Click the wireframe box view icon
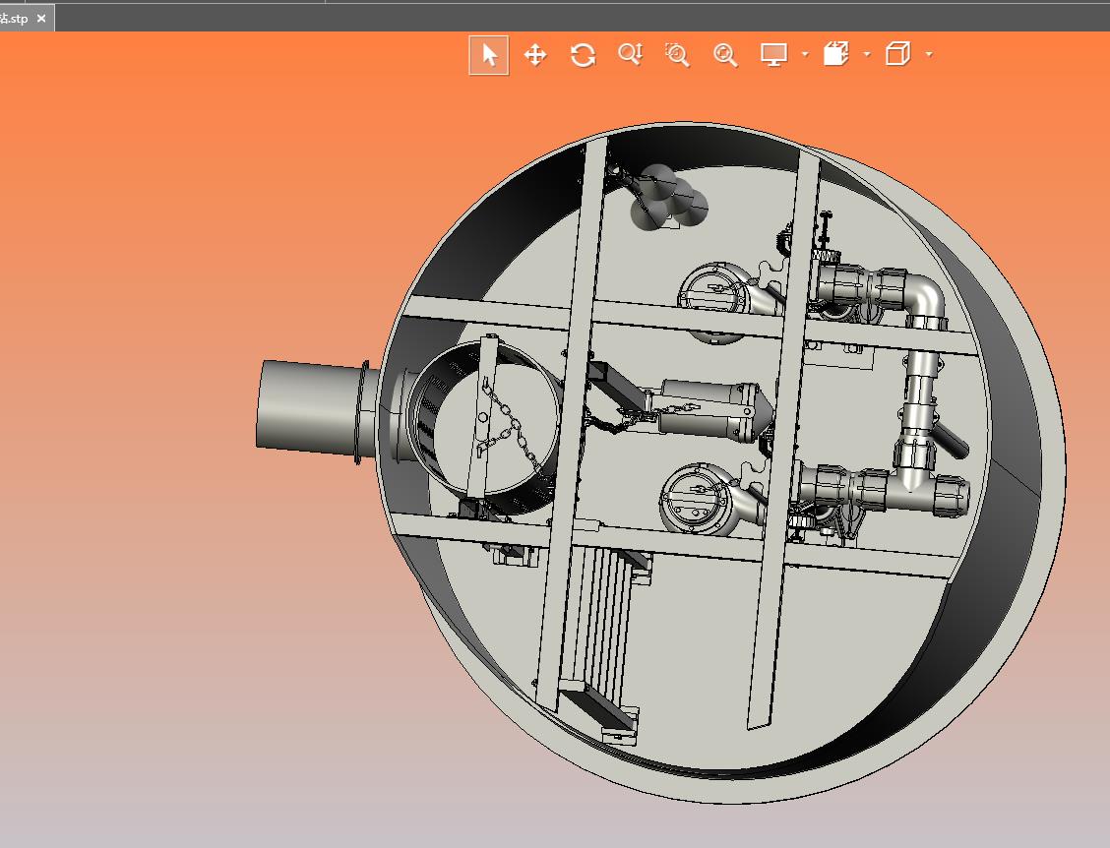The image size is (1110, 848). (x=897, y=54)
